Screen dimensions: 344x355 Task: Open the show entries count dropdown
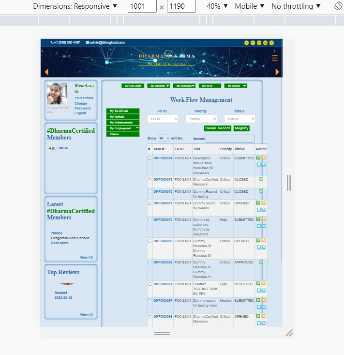tap(164, 139)
